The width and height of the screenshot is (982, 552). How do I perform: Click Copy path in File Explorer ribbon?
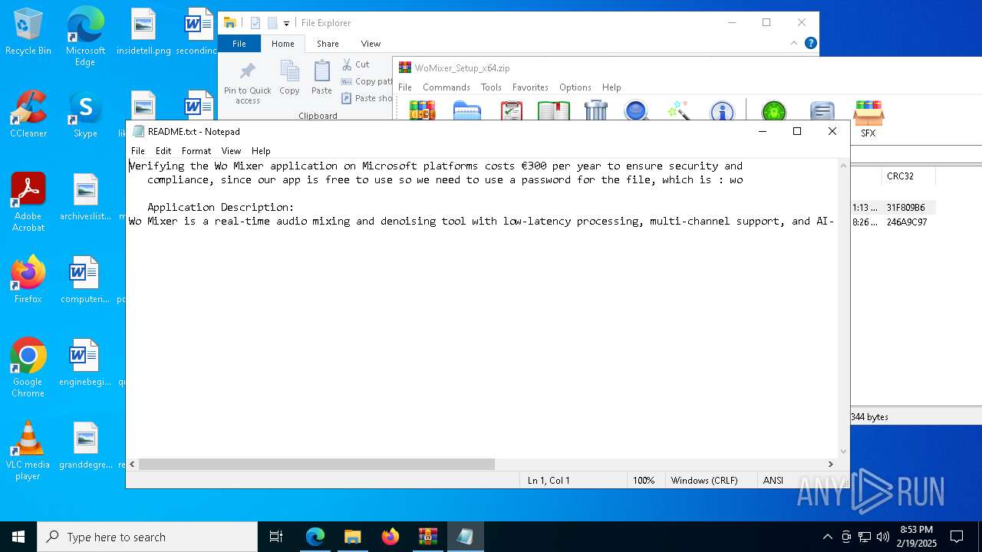click(x=367, y=81)
